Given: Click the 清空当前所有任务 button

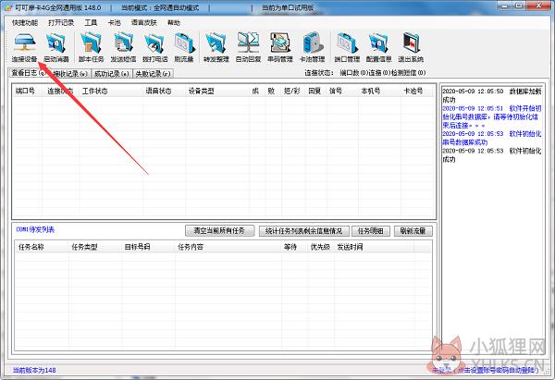Looking at the screenshot, I should [219, 231].
